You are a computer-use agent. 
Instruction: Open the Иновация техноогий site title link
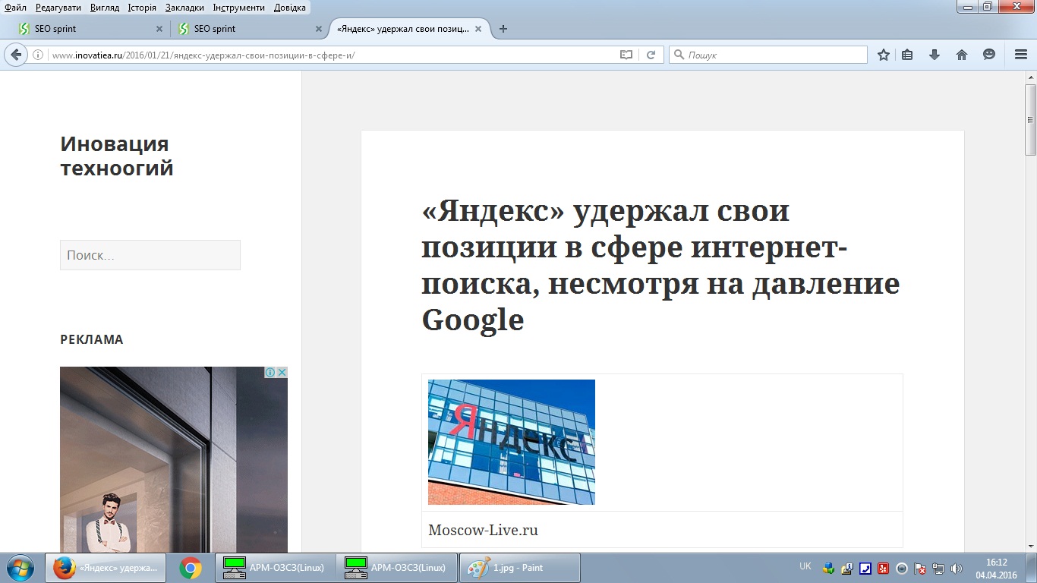coord(117,156)
